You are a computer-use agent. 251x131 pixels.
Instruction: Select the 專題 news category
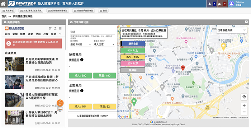click(x=53, y=34)
